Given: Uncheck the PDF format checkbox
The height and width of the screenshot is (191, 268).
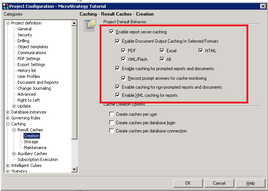Looking at the screenshot, I should (x=123, y=51).
